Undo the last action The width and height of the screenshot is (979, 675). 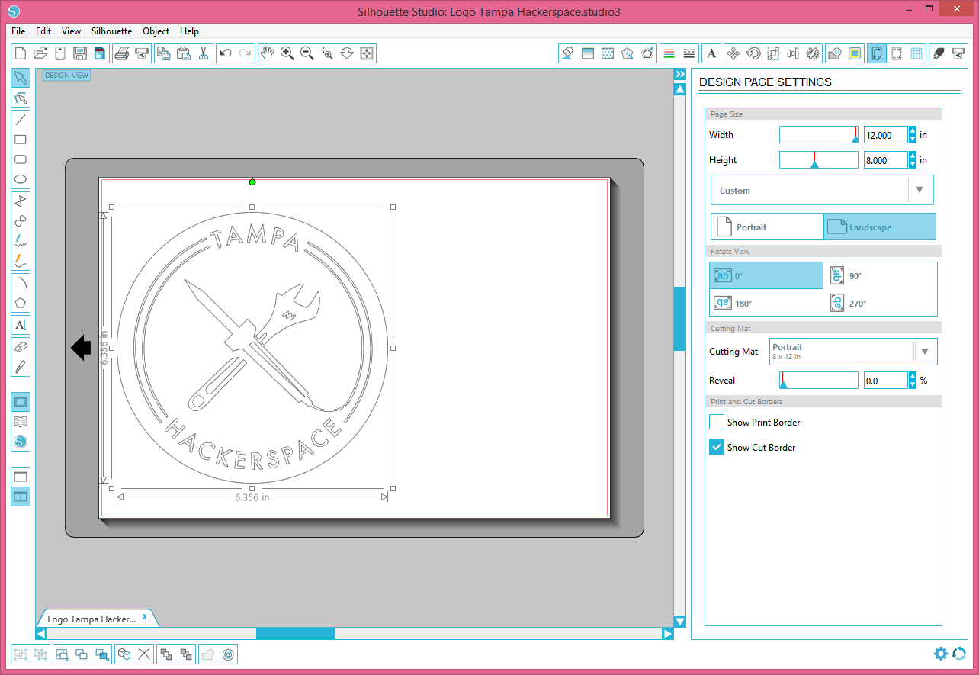(x=225, y=53)
